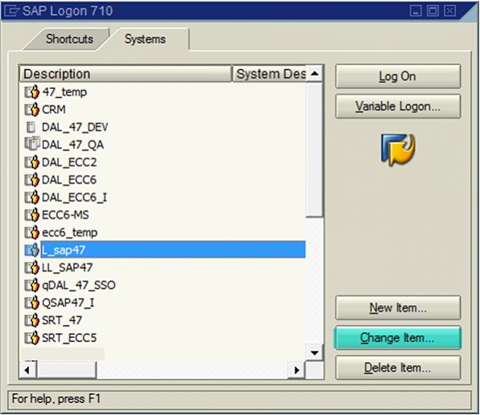Click the vertical scrollbar thumb
The height and width of the screenshot is (415, 480).
pyautogui.click(x=314, y=150)
